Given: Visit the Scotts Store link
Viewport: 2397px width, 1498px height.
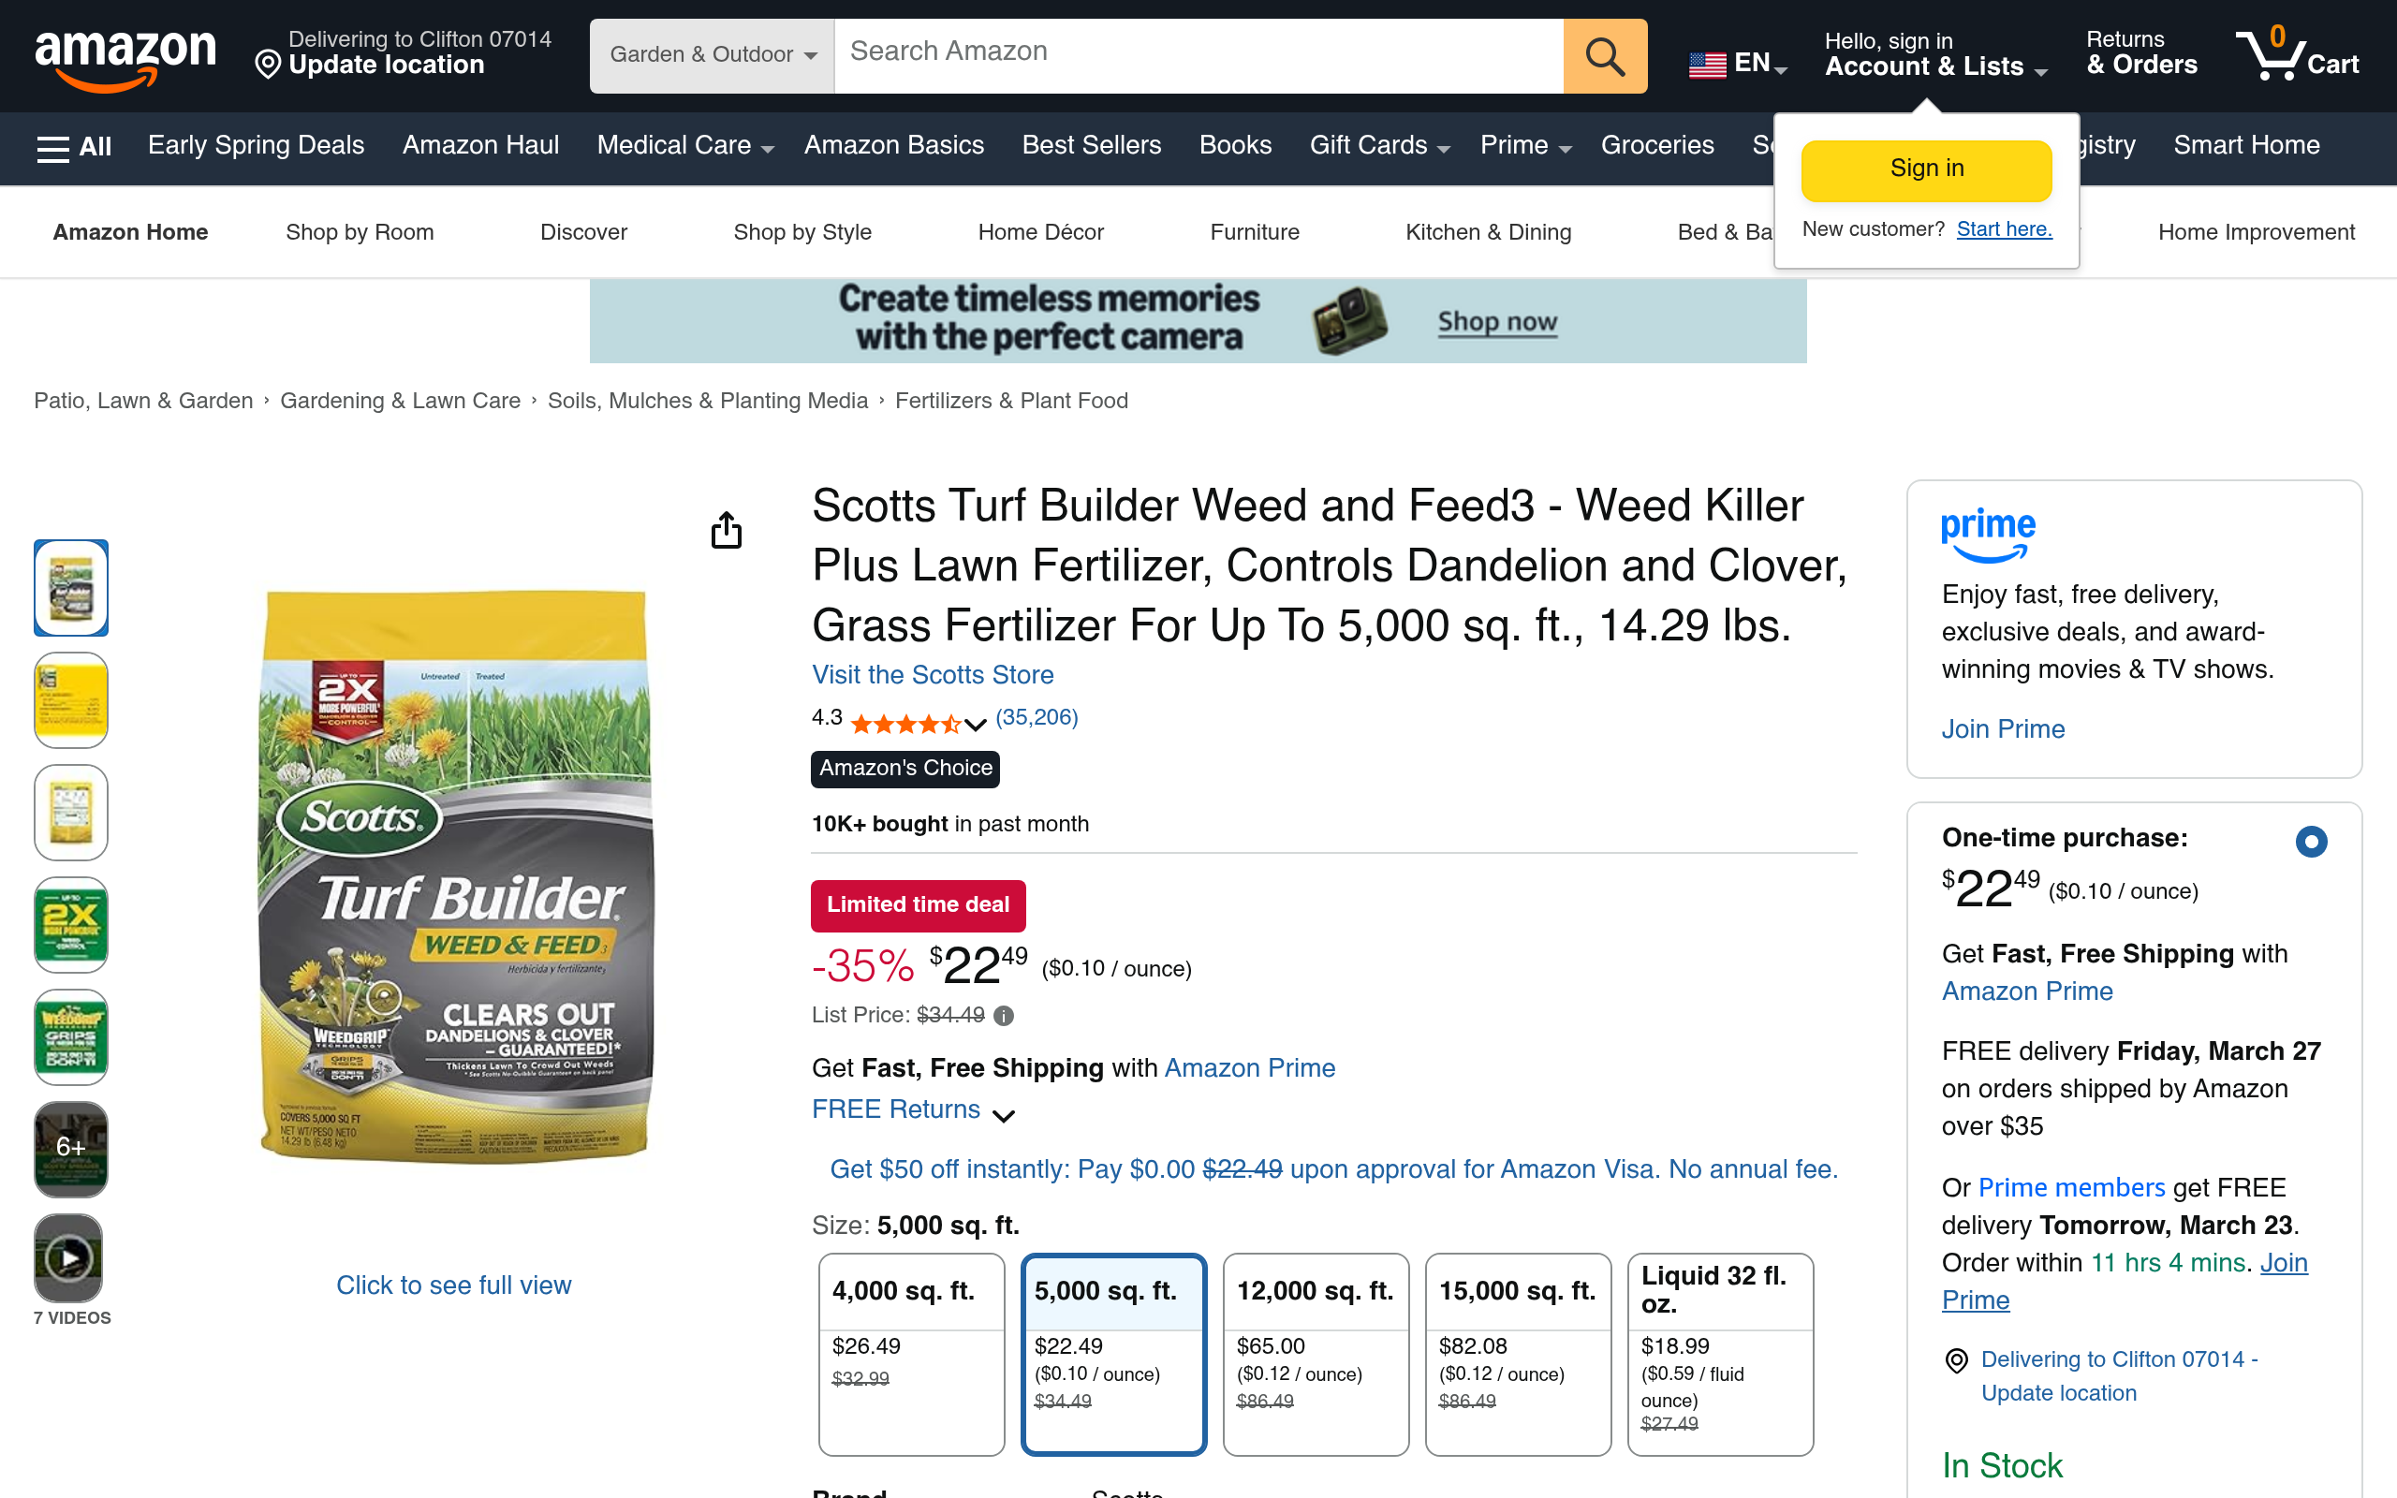Looking at the screenshot, I should pos(932,675).
